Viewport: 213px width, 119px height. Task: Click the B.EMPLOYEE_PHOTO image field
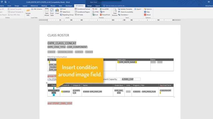pyautogui.click(x=54, y=92)
